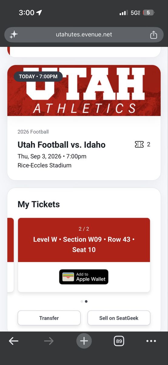
Task: Click the utahutes.evenue.net address field
Action: coord(84,35)
